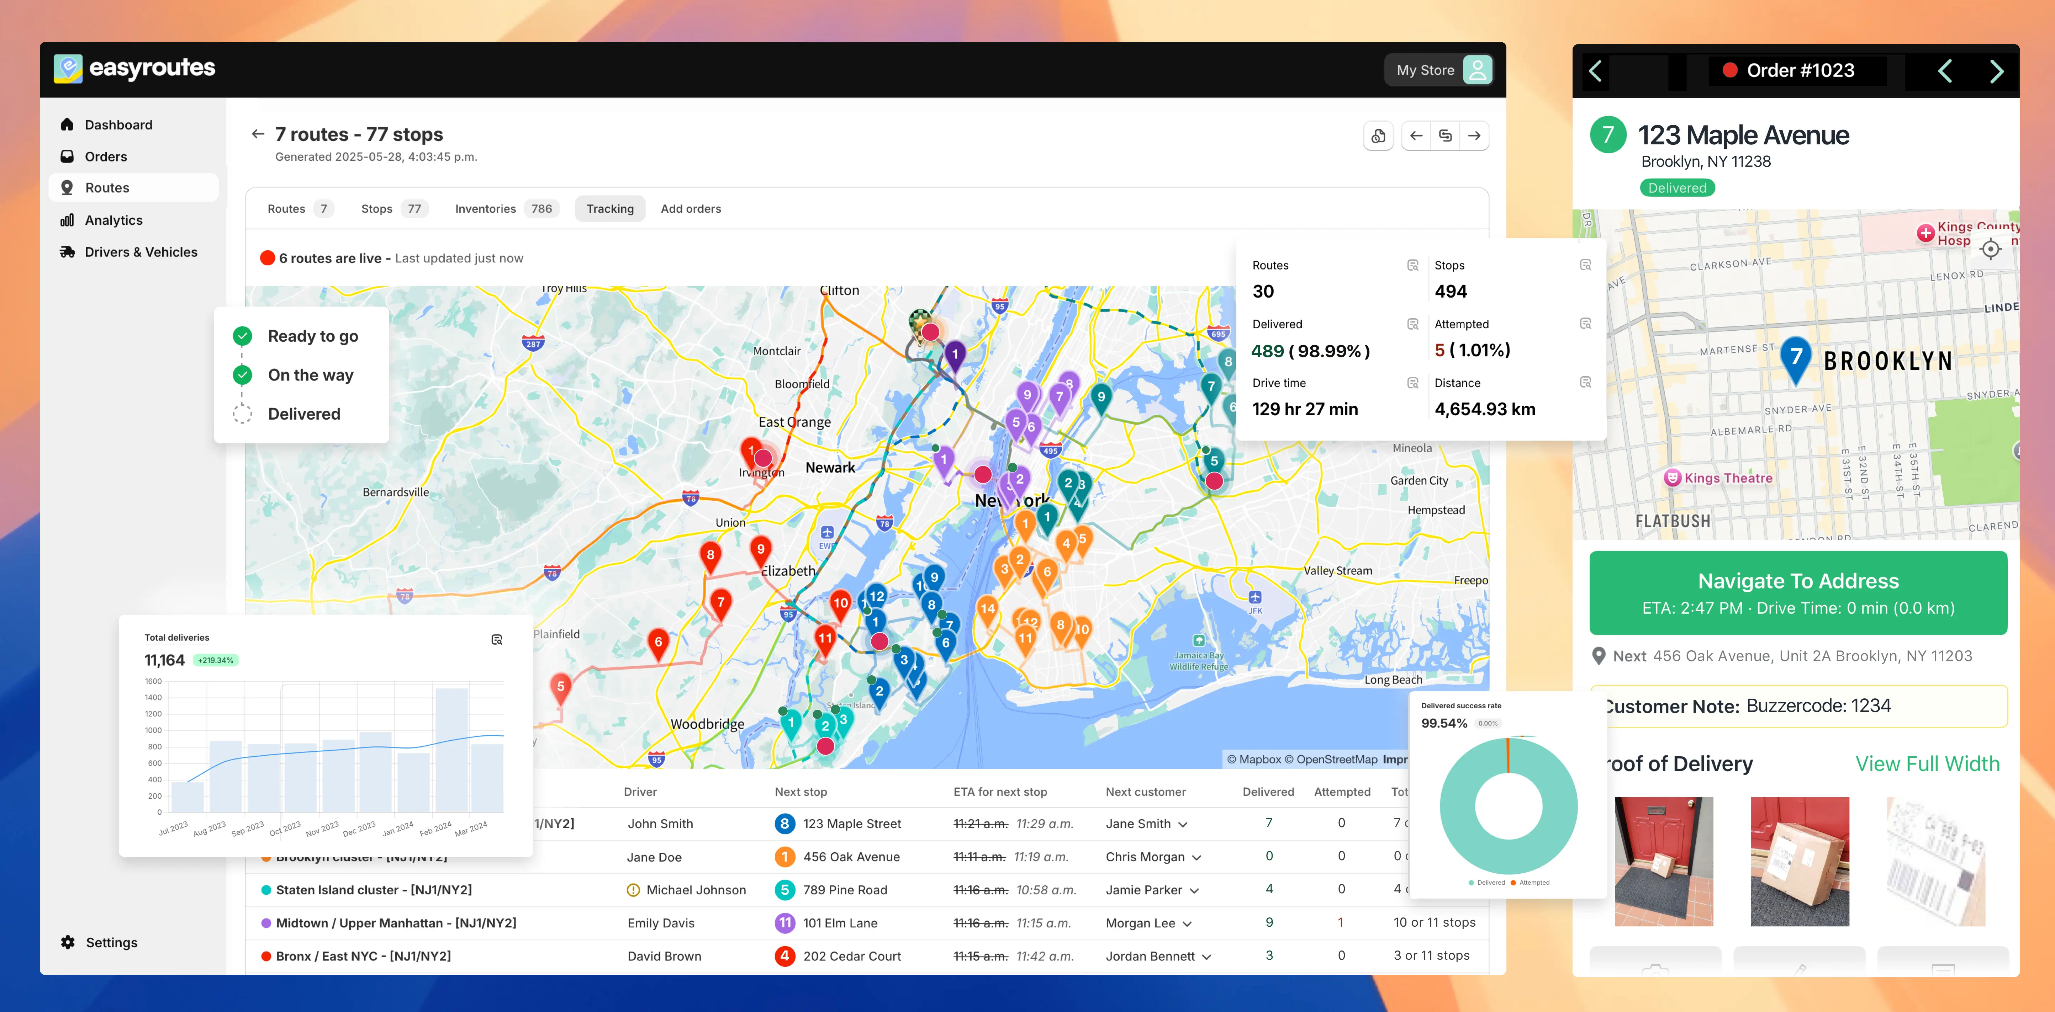Click the route history document icon

click(x=1379, y=135)
